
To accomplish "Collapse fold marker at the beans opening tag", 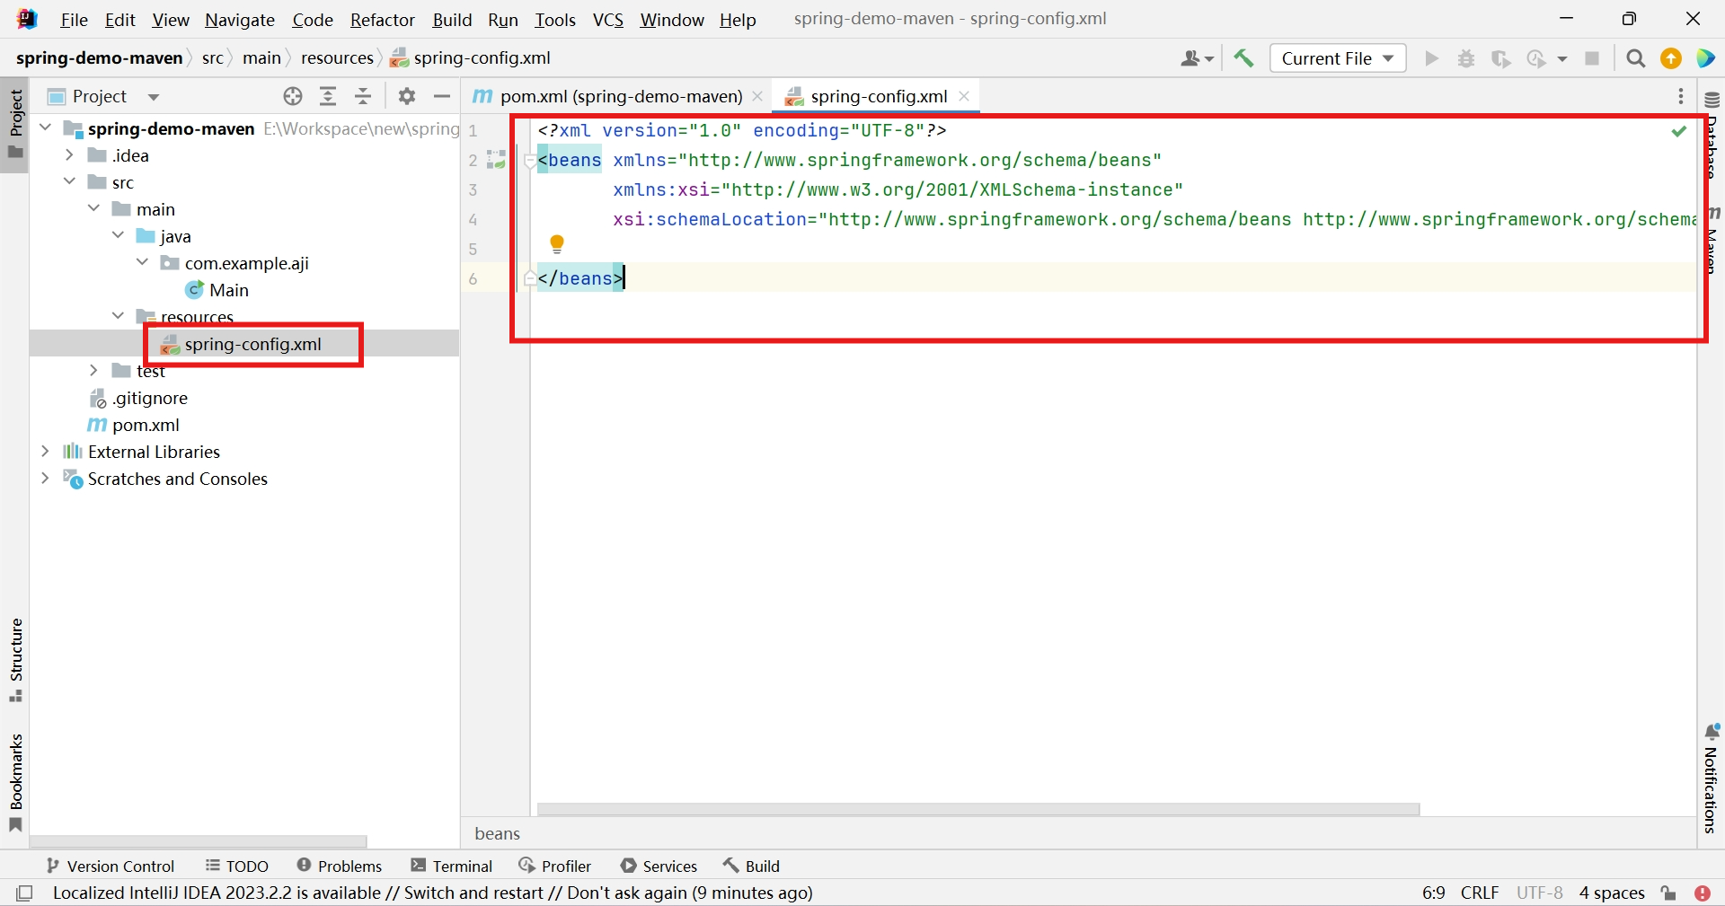I will coord(530,161).
